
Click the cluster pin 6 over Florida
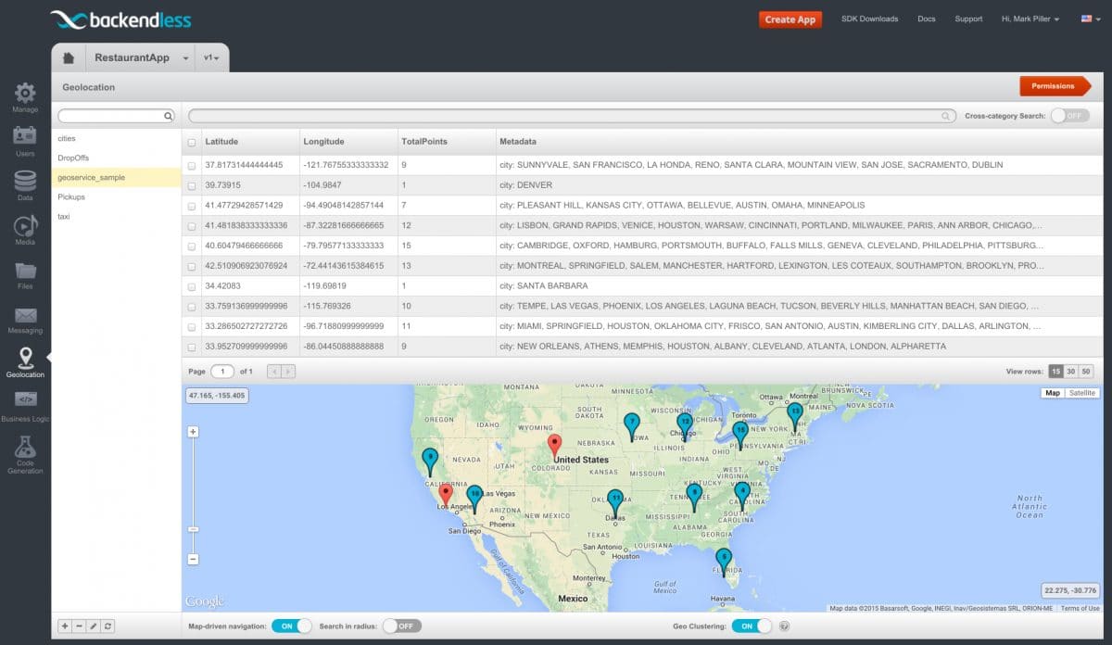(x=724, y=561)
